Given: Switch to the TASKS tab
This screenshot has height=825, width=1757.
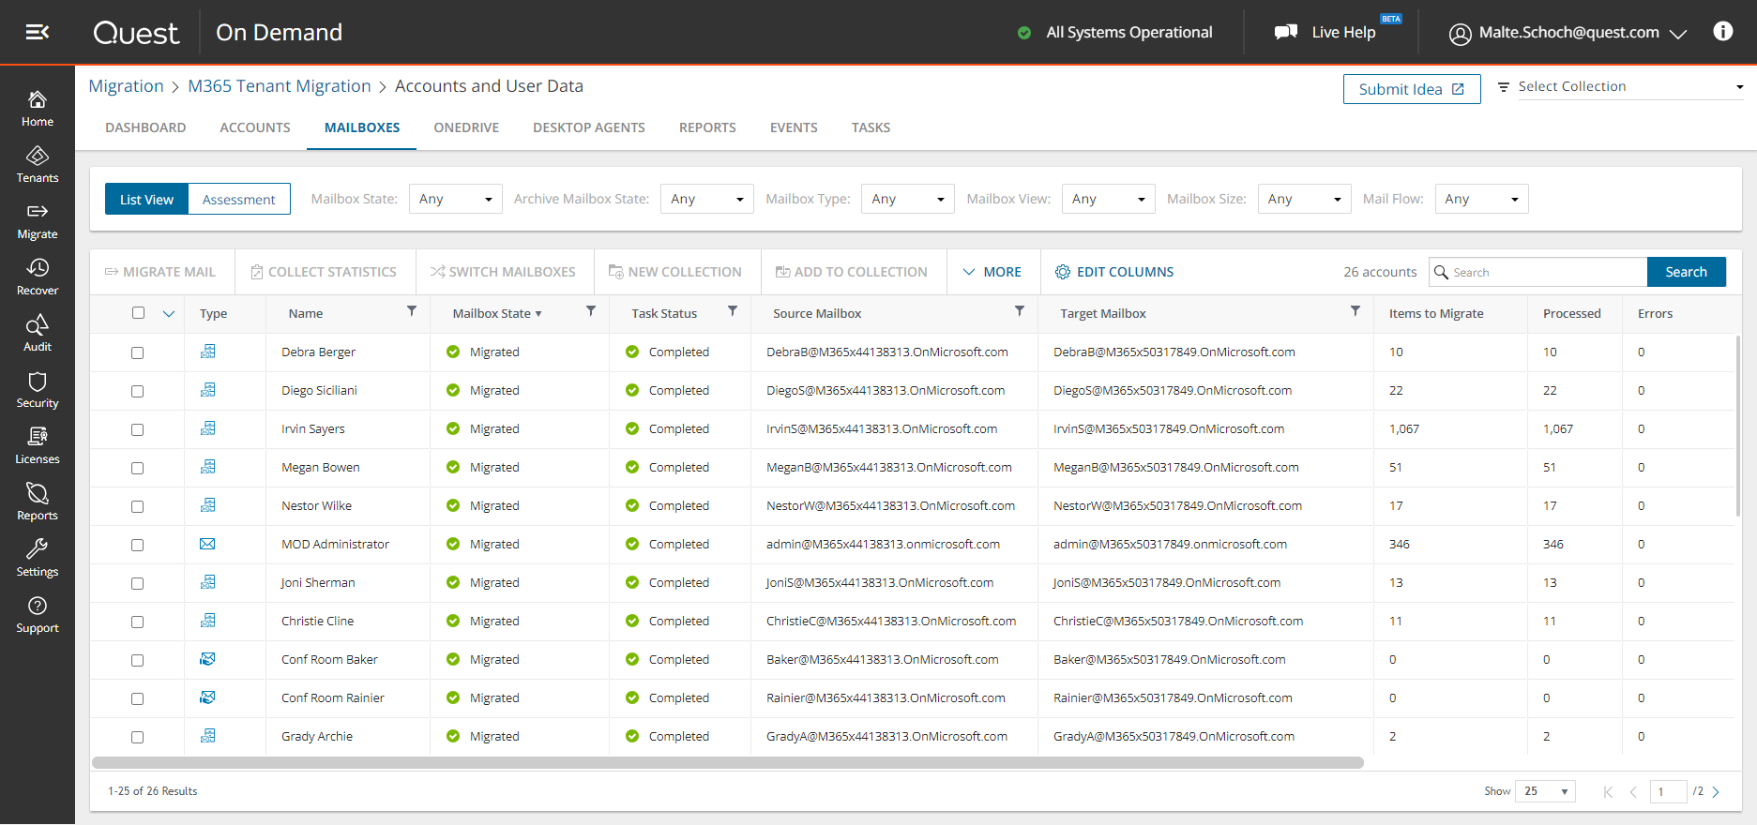Looking at the screenshot, I should pyautogui.click(x=871, y=127).
